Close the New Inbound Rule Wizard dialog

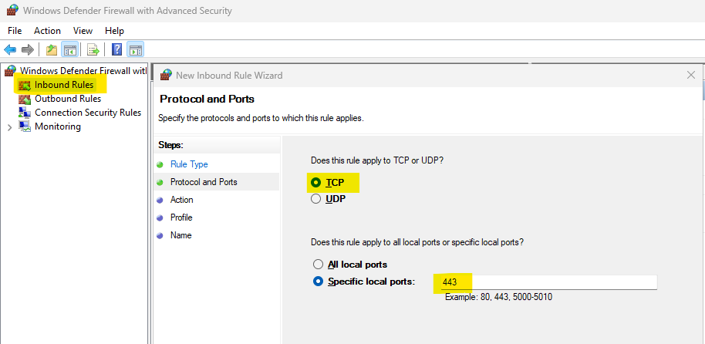(x=690, y=75)
